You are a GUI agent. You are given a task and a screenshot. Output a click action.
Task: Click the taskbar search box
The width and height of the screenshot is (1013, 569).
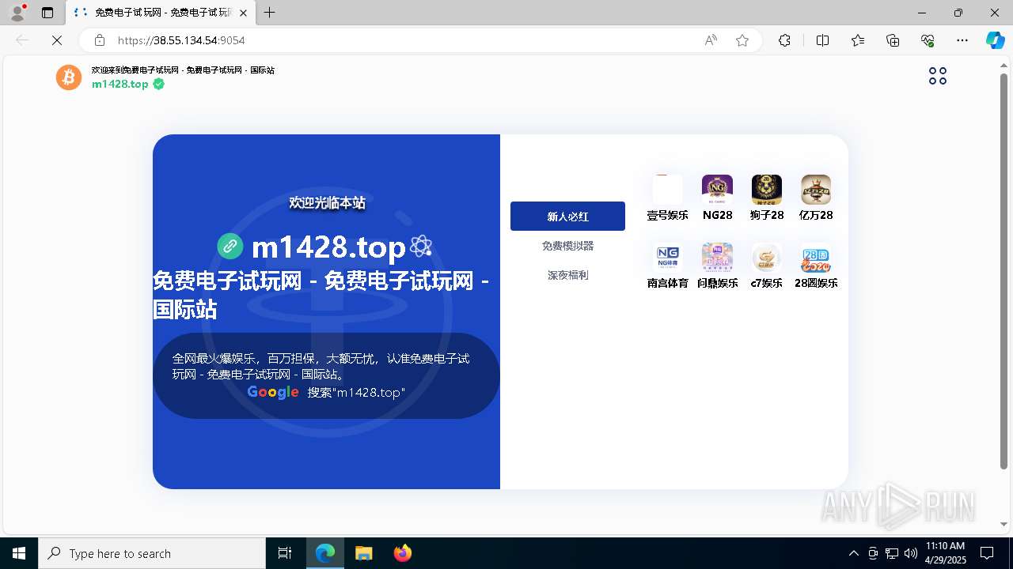[x=152, y=553]
